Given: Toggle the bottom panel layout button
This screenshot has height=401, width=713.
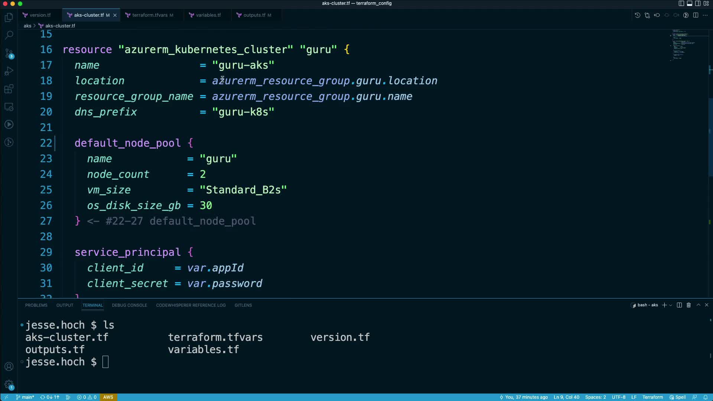Looking at the screenshot, I should pyautogui.click(x=689, y=3).
